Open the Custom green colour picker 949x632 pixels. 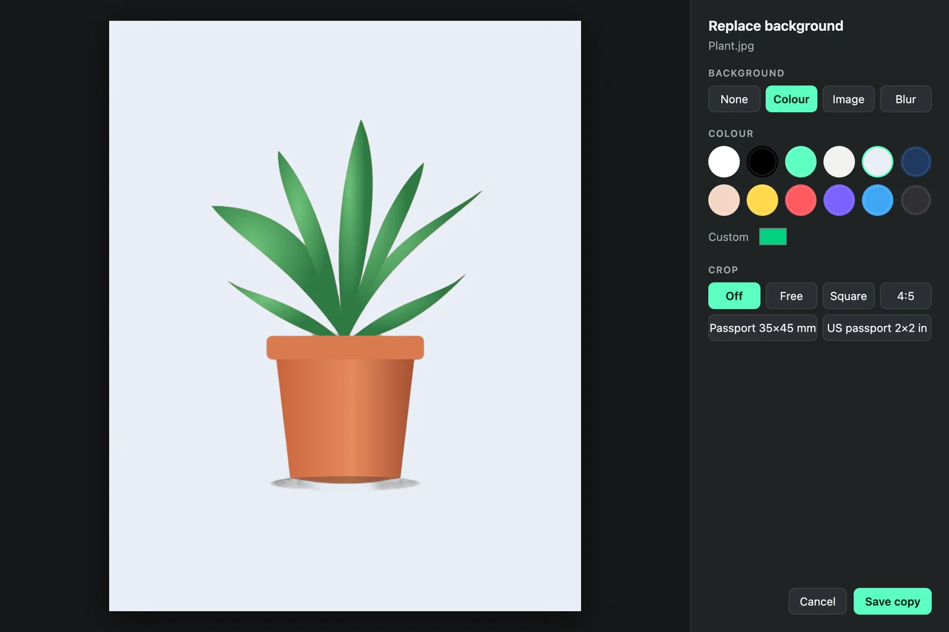(x=773, y=237)
